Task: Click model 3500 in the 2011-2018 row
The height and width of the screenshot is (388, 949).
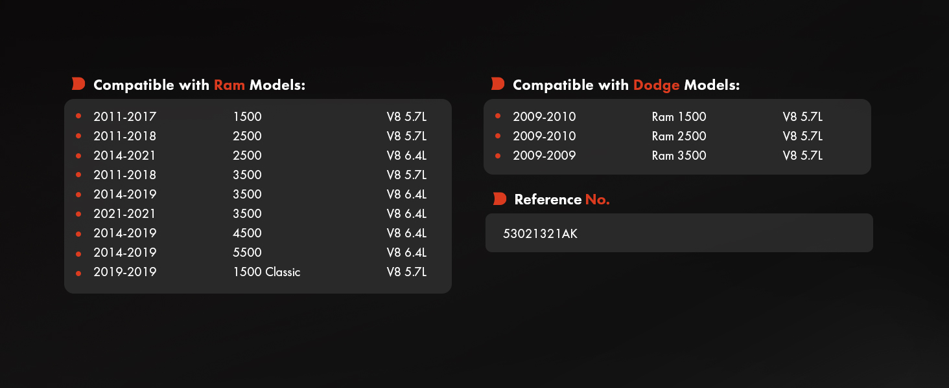Action: pyautogui.click(x=248, y=175)
